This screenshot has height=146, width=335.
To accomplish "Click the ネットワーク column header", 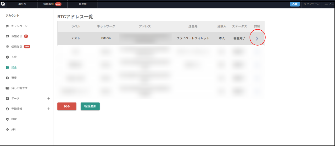I will tap(106, 26).
